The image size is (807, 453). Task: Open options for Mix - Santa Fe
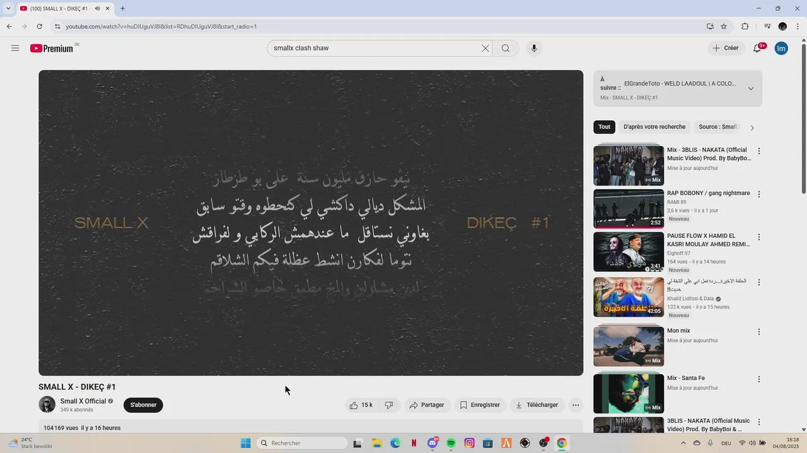(x=759, y=379)
